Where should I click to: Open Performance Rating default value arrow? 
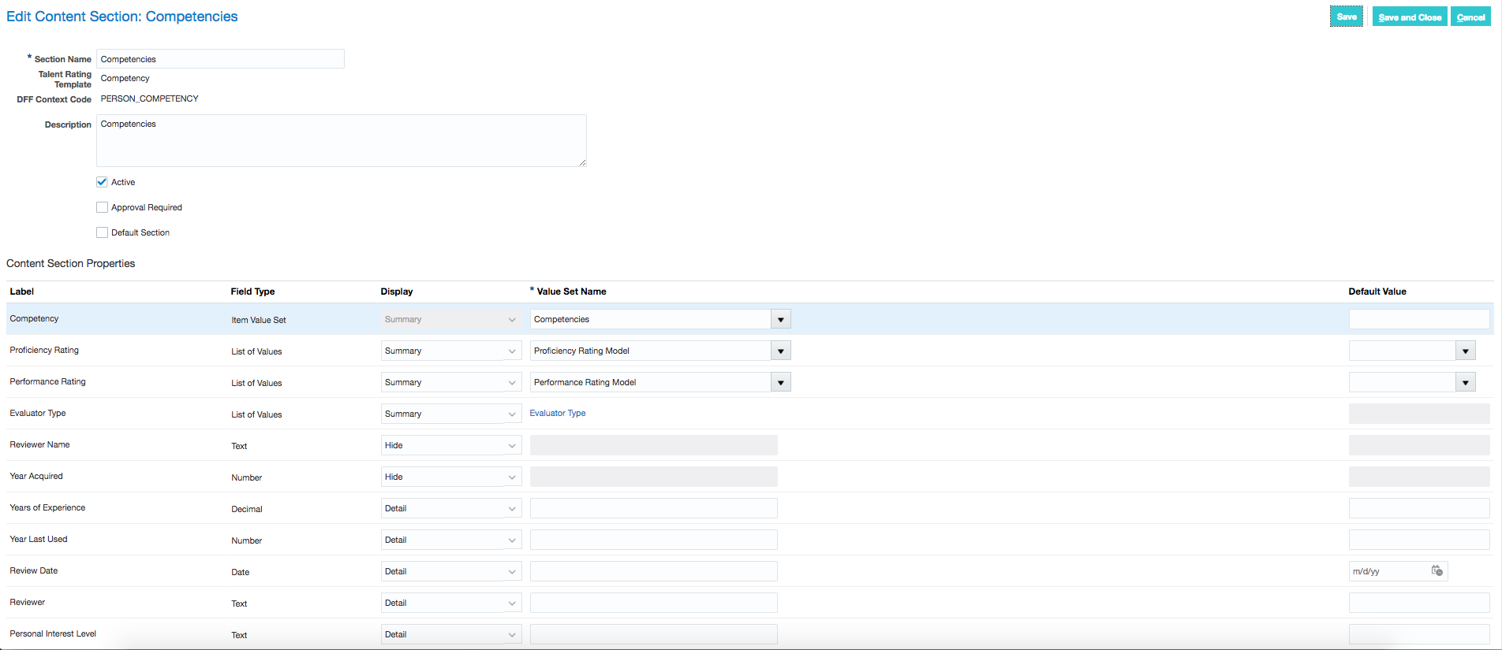[x=1466, y=382]
